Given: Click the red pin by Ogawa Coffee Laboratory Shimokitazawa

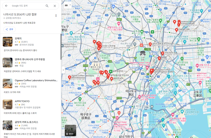Looking at the screenshot, I should click(70, 78).
